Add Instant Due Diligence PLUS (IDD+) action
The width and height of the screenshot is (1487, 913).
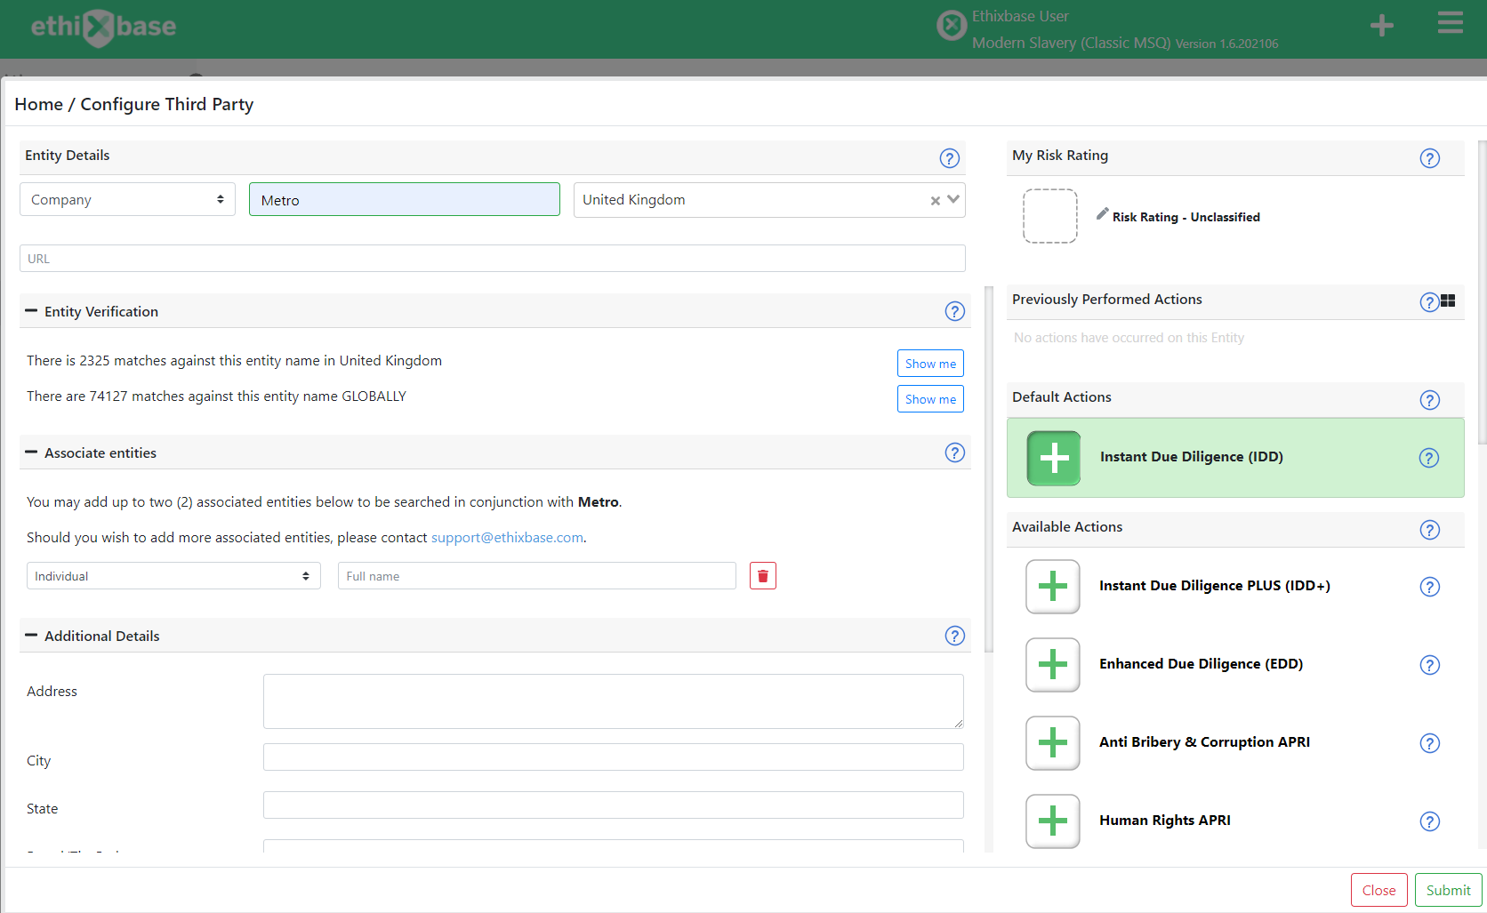pyautogui.click(x=1053, y=587)
